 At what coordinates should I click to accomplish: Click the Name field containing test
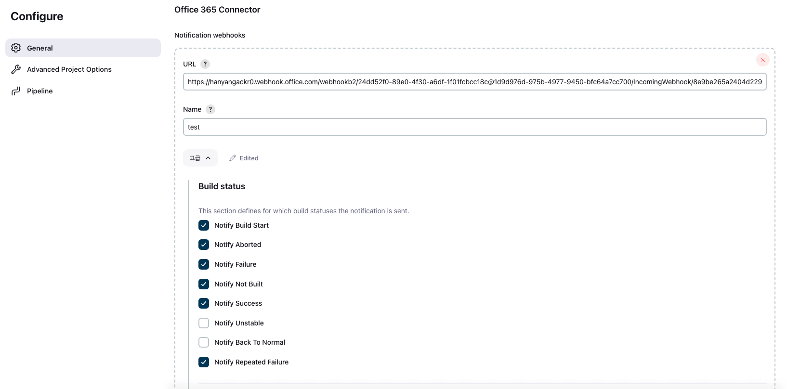(x=474, y=127)
